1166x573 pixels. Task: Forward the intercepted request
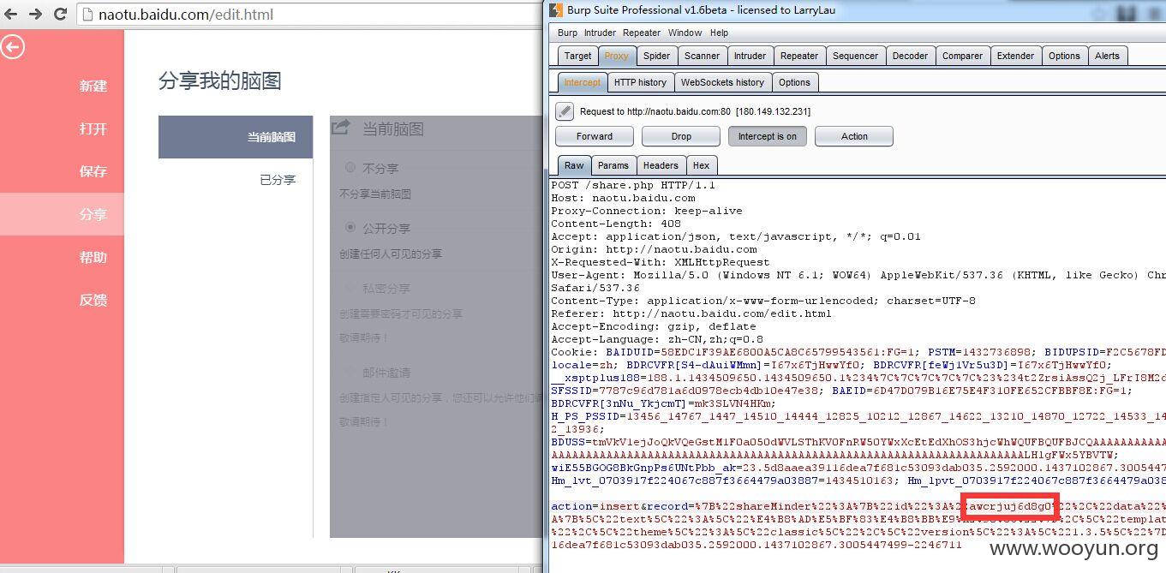[595, 136]
